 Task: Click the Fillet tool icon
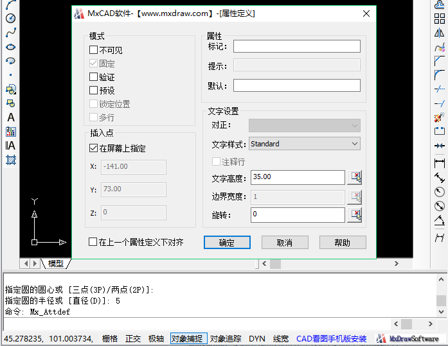pyautogui.click(x=440, y=75)
